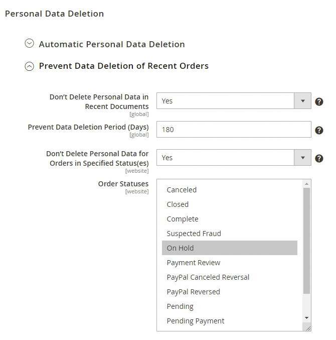
Task: Select Suspected Fraud order status
Action: 194,234
